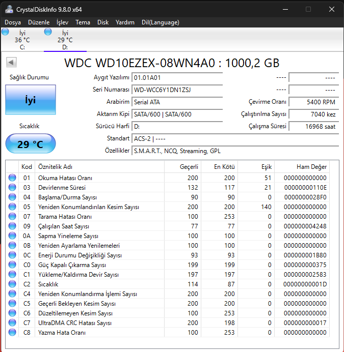
Task: Click the Çevirme Oranı value 5400 RPM
Action: 314,102
